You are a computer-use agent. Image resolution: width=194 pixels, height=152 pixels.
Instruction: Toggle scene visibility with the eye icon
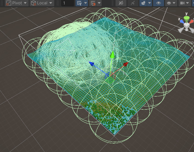(x=159, y=3)
